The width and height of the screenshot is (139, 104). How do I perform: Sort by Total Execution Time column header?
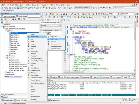[76, 83]
